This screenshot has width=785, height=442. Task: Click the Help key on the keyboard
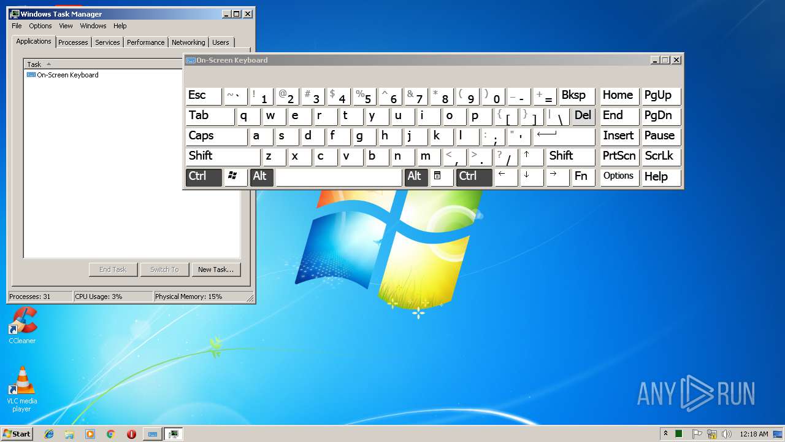click(661, 177)
